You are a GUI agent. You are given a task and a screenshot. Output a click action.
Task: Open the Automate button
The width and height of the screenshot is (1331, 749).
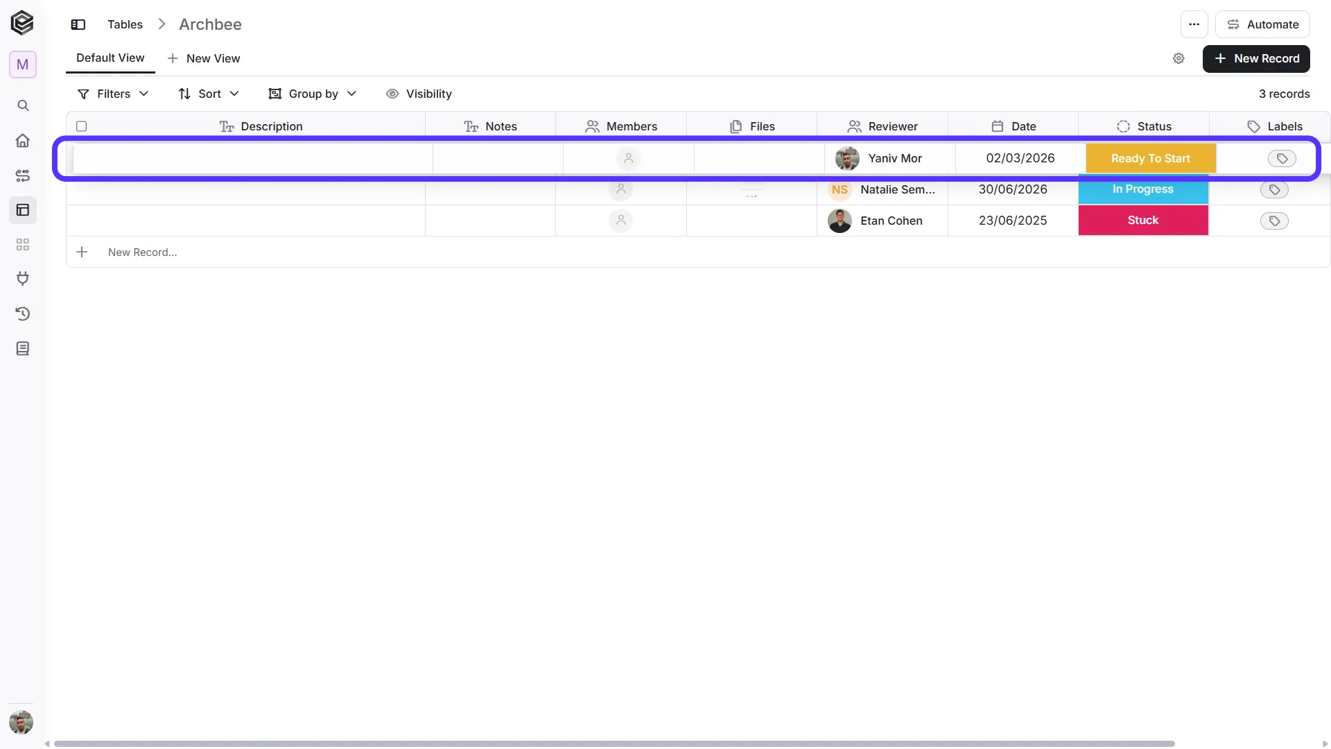coord(1262,24)
